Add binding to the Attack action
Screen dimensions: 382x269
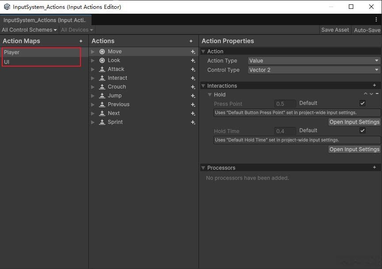193,70
